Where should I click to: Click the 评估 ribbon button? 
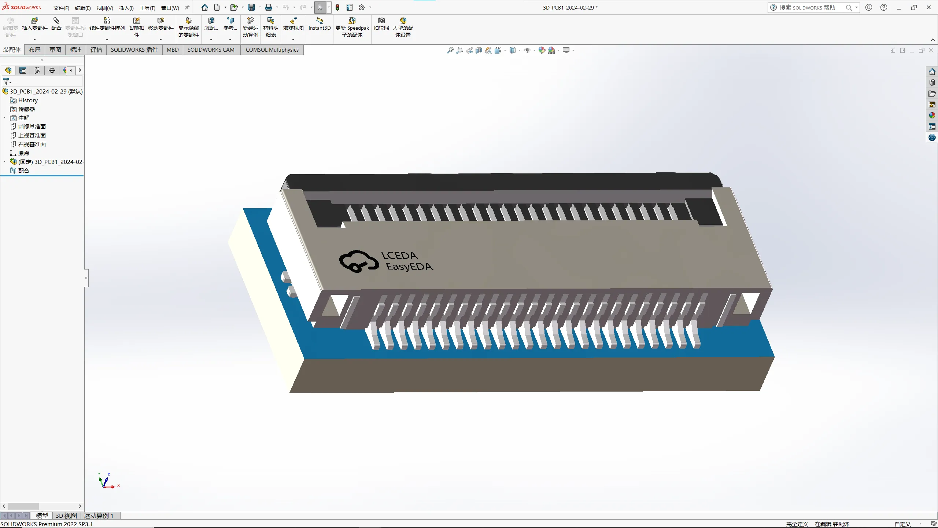pos(96,49)
